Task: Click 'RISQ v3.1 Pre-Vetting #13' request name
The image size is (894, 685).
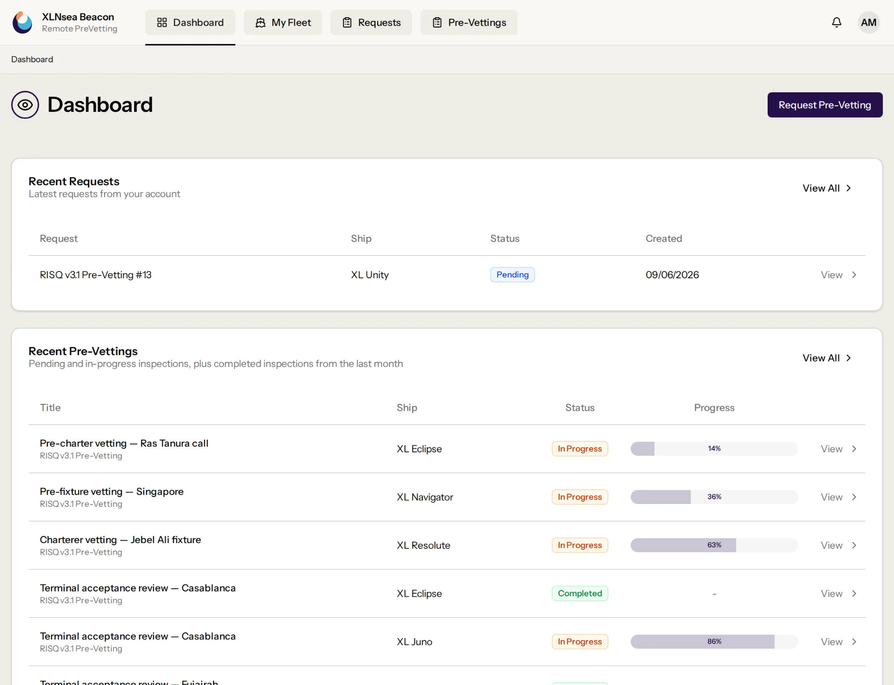Action: tap(96, 275)
